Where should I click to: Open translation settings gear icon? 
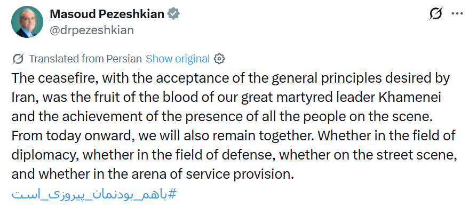[219, 59]
